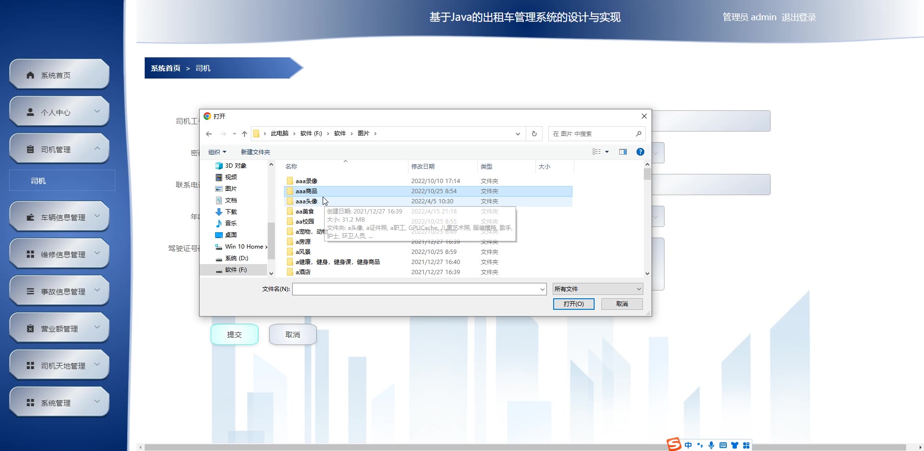Open the 桌面 location in navigation pane
Viewport: 924px width, 451px height.
[231, 235]
